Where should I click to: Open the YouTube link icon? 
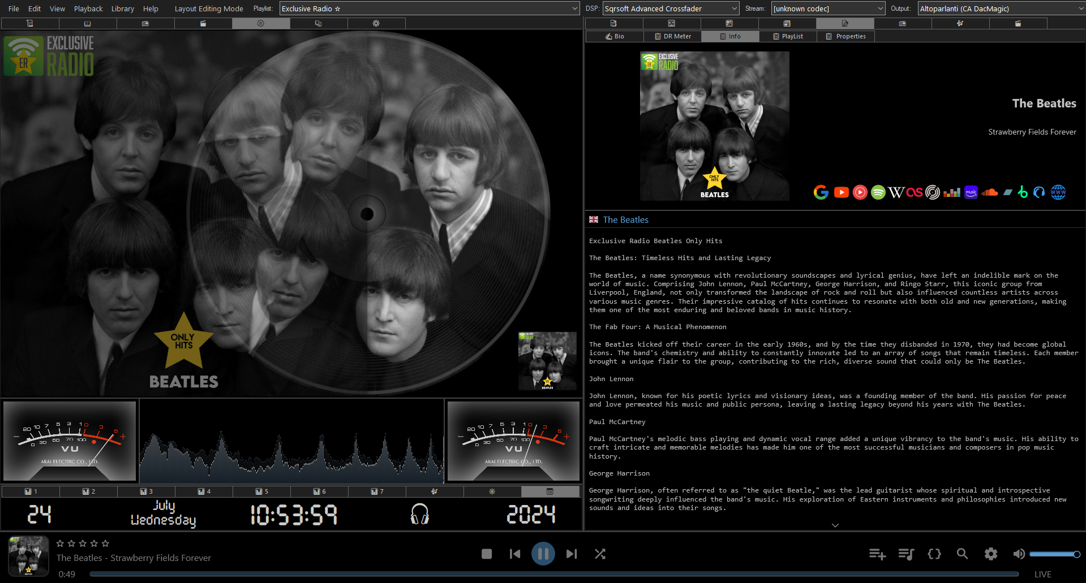pyautogui.click(x=841, y=192)
